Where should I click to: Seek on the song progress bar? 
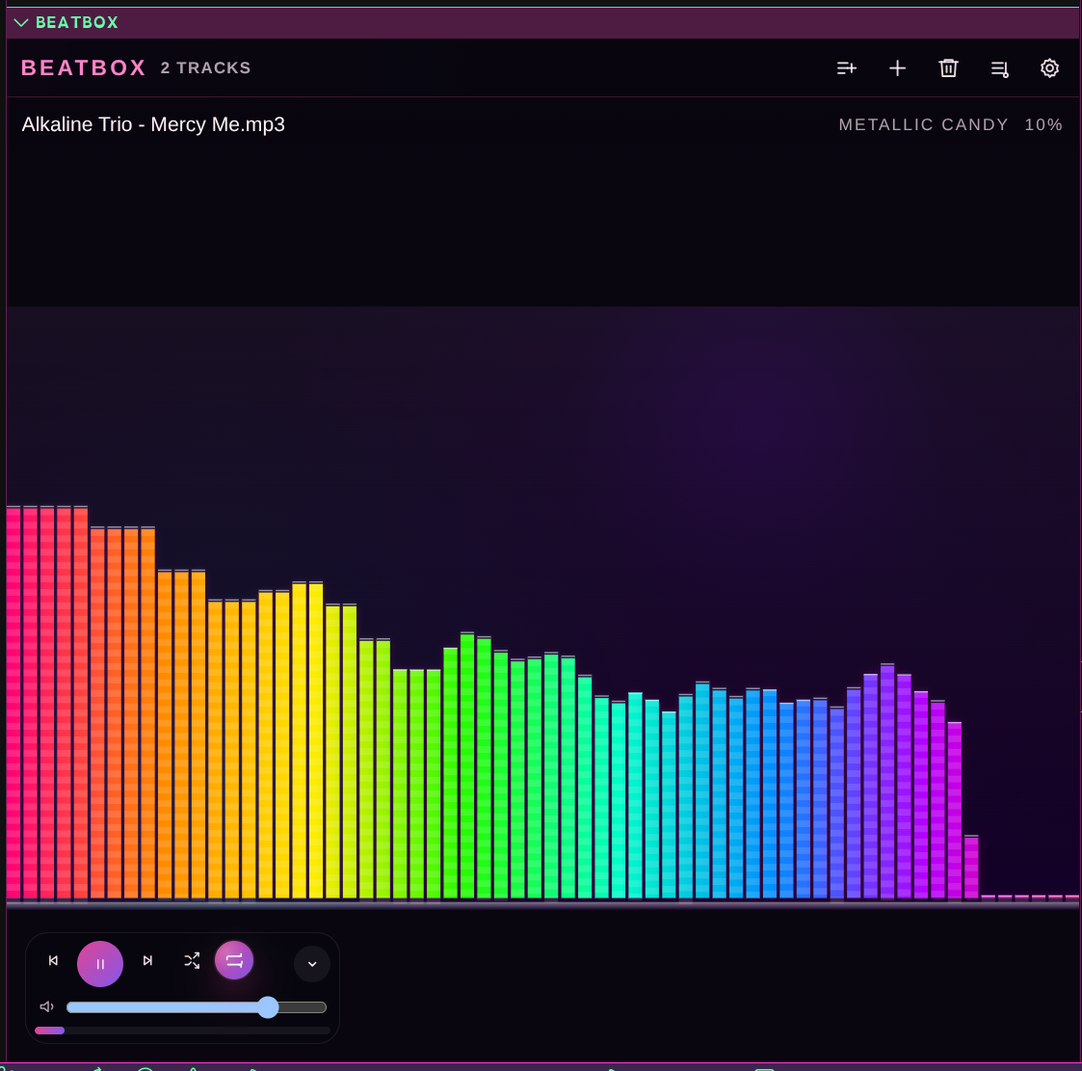coord(183,1030)
